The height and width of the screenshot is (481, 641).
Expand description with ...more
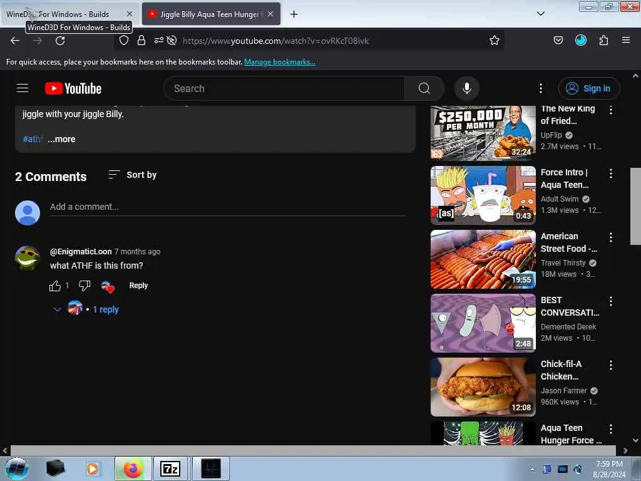click(61, 139)
